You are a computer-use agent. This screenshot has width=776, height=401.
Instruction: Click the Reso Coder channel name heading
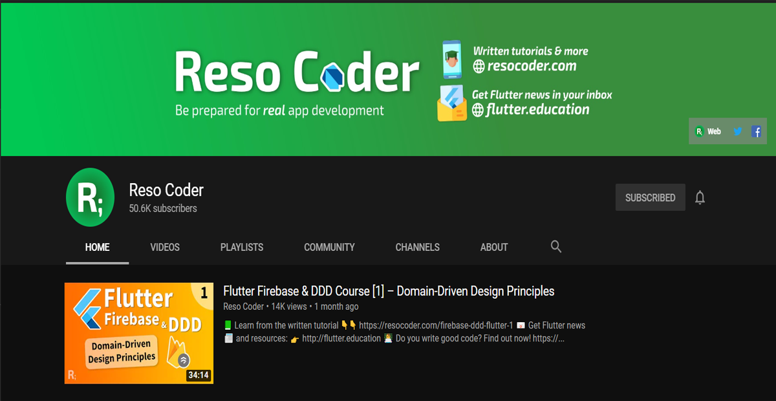pyautogui.click(x=166, y=190)
